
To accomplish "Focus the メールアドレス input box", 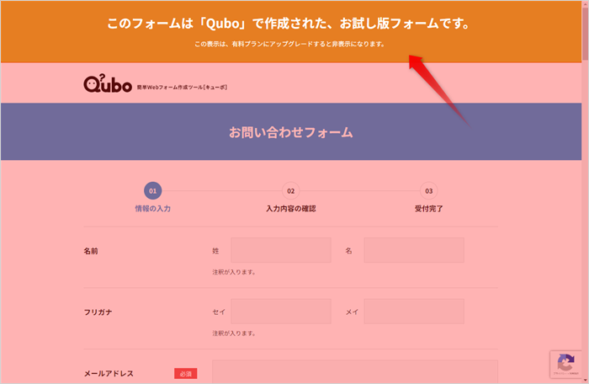I will (x=354, y=372).
